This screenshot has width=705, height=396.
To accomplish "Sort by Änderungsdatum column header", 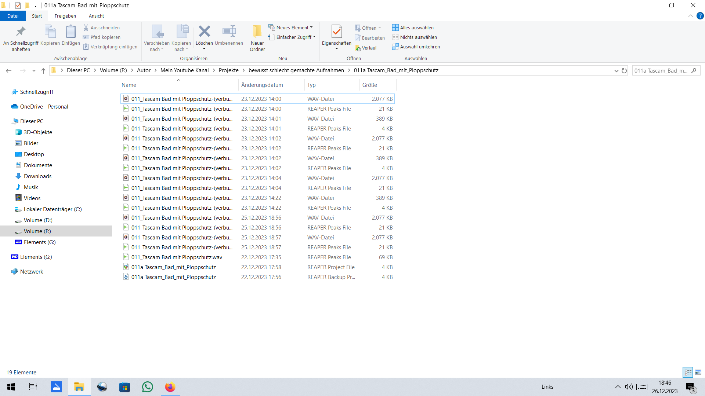I will pos(262,85).
